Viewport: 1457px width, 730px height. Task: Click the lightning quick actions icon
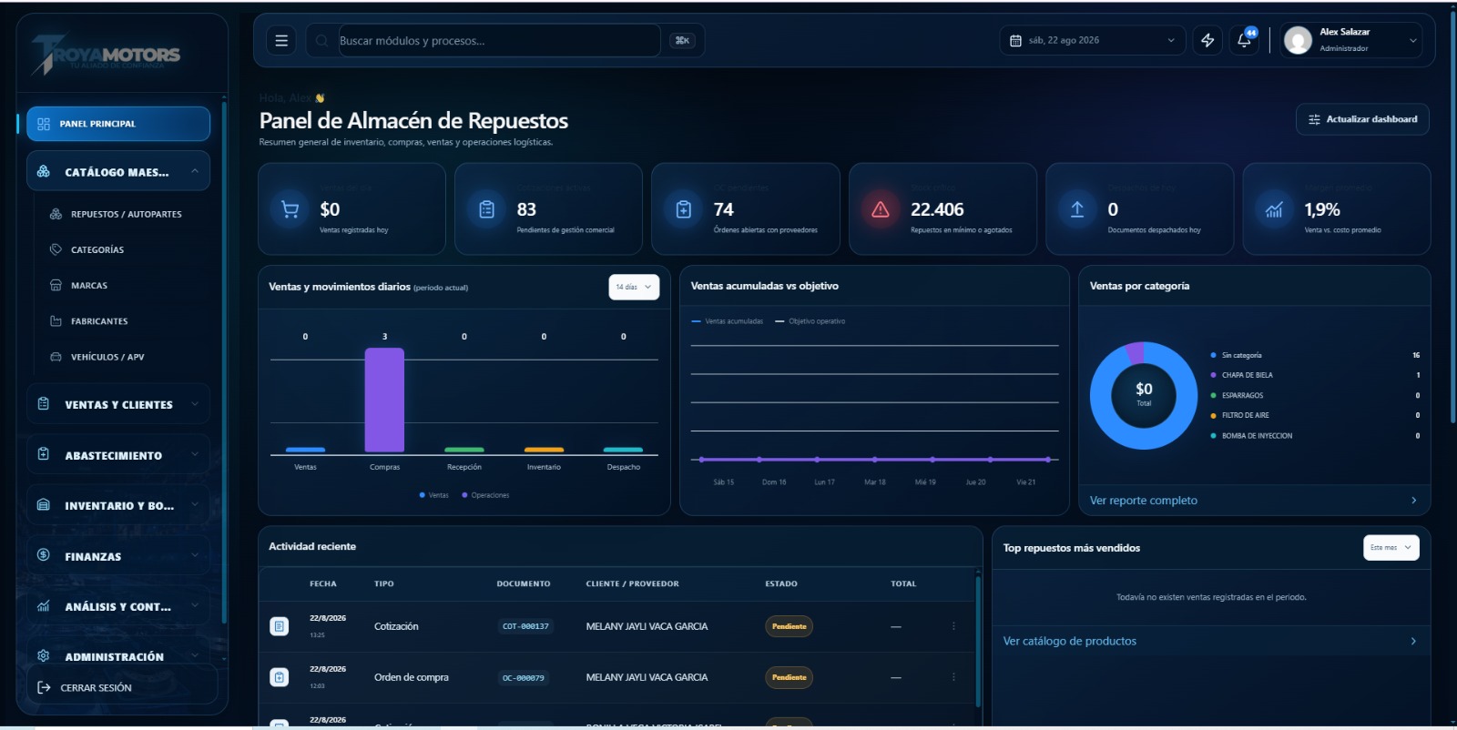[x=1207, y=41]
